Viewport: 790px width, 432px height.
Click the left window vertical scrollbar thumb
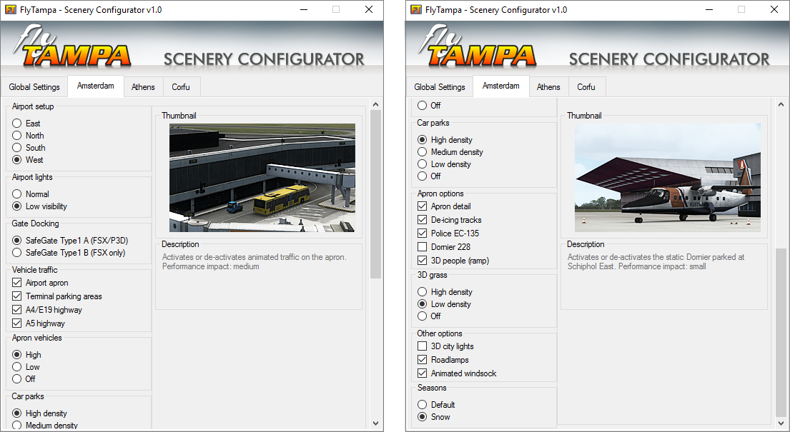pos(375,194)
